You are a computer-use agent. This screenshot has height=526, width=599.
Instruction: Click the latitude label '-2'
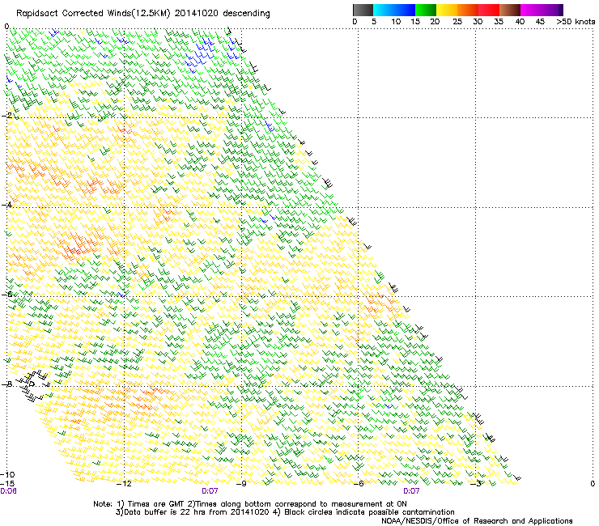click(7, 116)
